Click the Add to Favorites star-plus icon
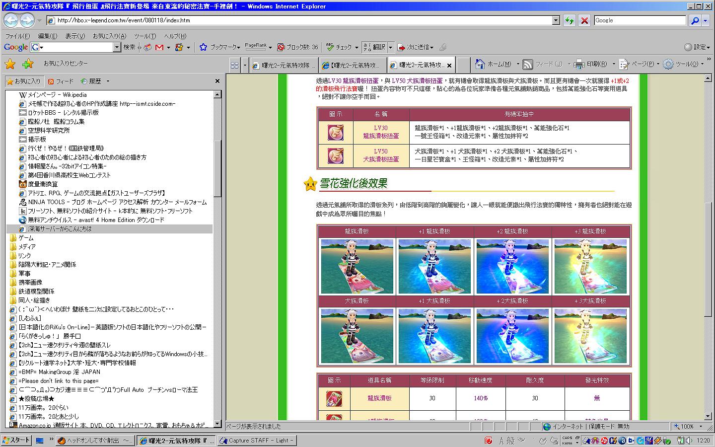This screenshot has height=447, width=715. pos(28,64)
